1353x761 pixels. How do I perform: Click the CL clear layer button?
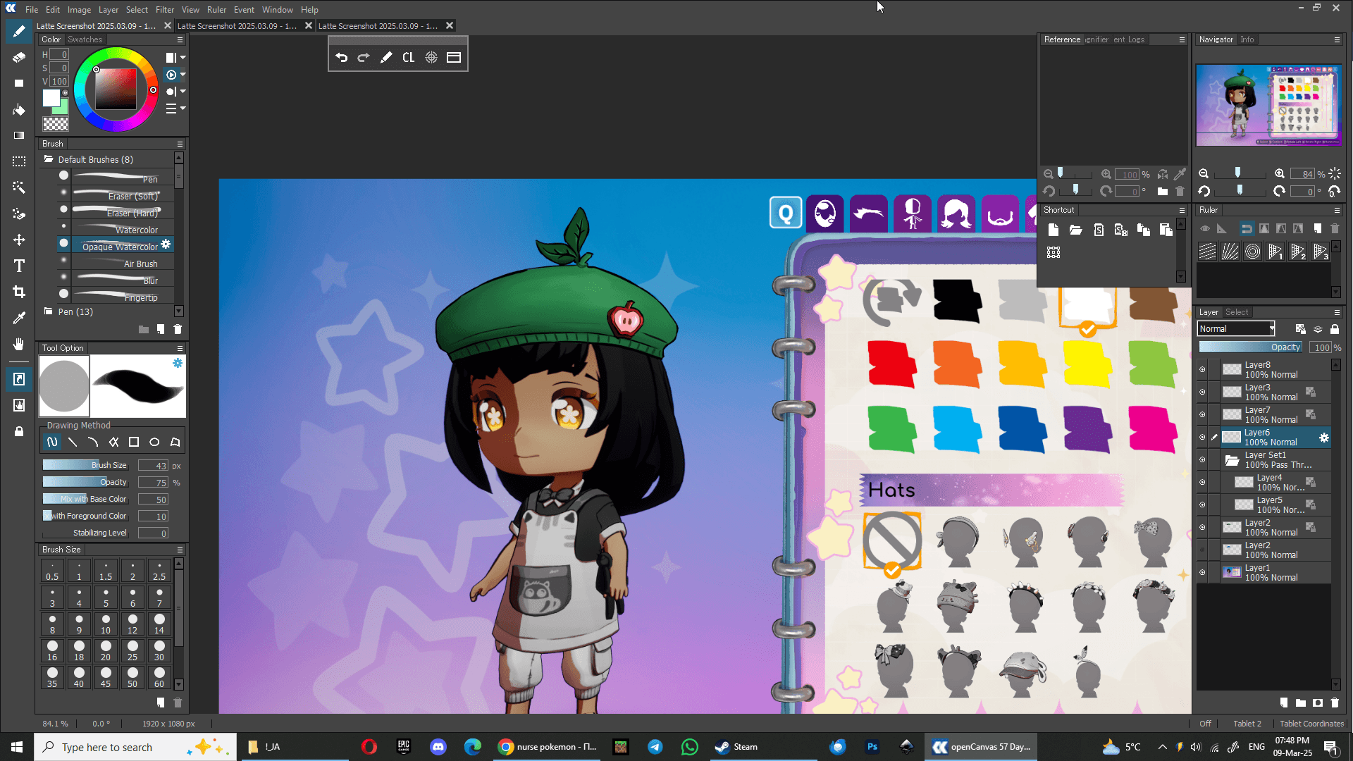(408, 58)
